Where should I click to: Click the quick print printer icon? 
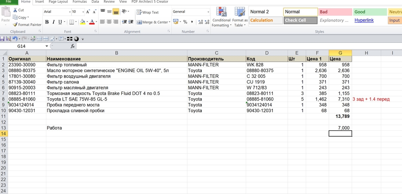[33, 39]
